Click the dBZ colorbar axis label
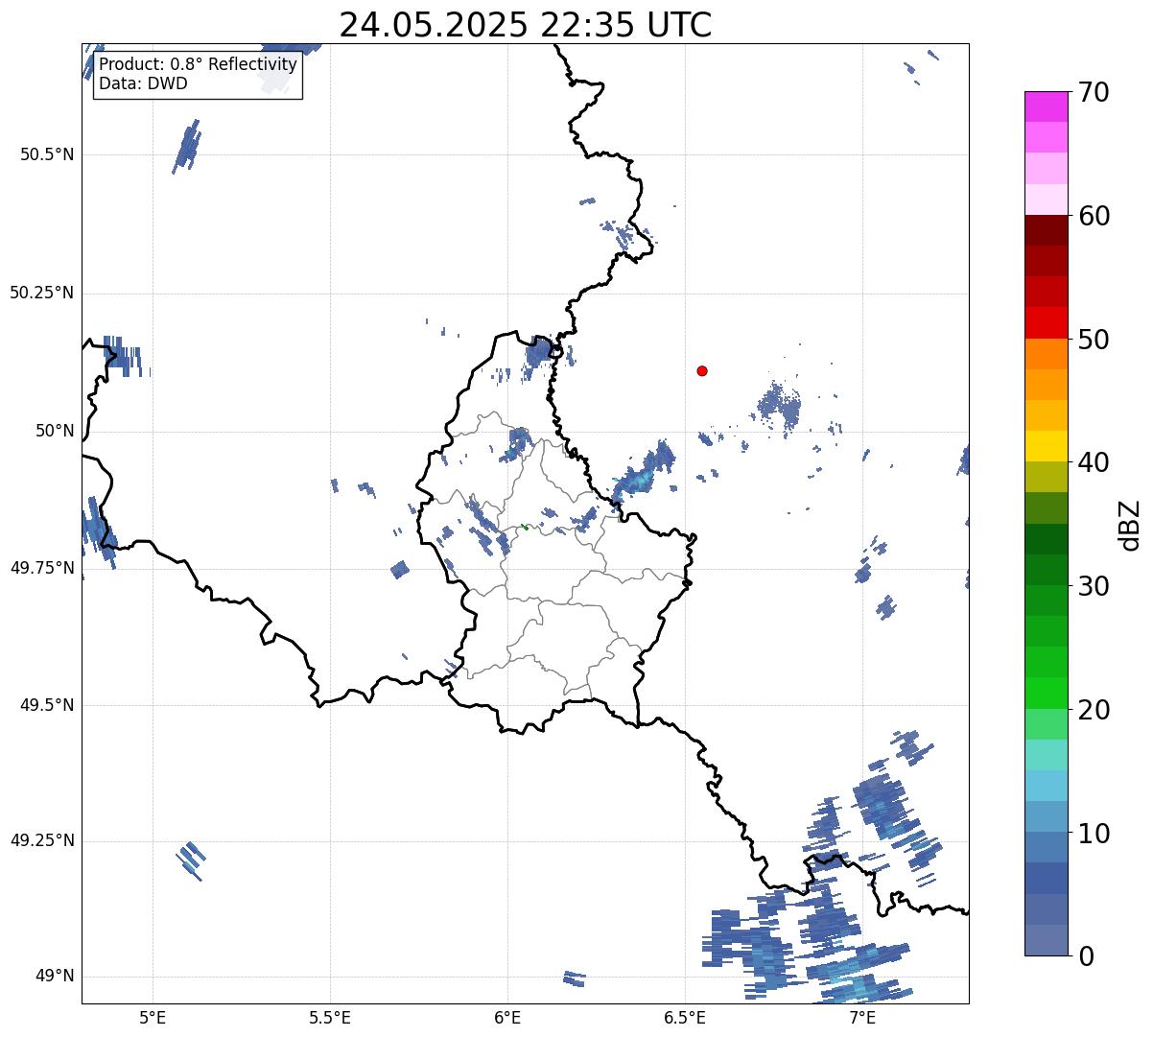The width and height of the screenshot is (1153, 1037). coord(1130,525)
